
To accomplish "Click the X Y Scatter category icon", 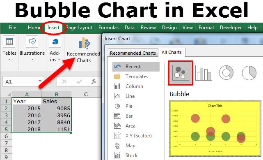I will (x=117, y=136).
